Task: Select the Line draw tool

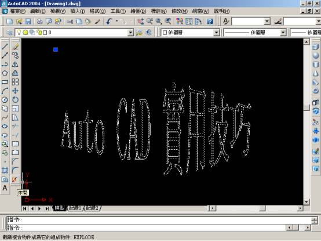Action: [5, 46]
